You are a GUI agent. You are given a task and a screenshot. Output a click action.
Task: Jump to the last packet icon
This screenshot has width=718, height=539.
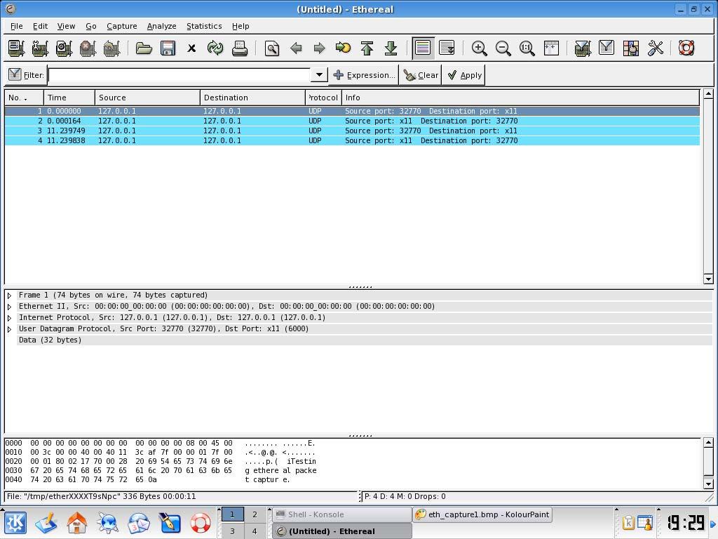coord(391,48)
